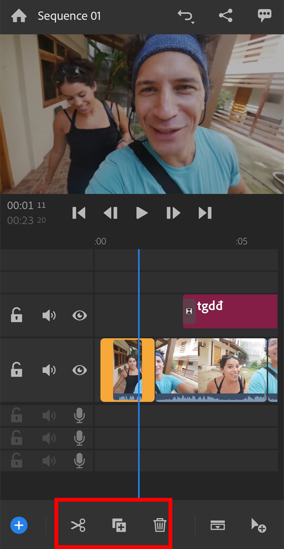The height and width of the screenshot is (549, 284).
Task: Select the second video clip in timeline
Action: tap(211, 370)
